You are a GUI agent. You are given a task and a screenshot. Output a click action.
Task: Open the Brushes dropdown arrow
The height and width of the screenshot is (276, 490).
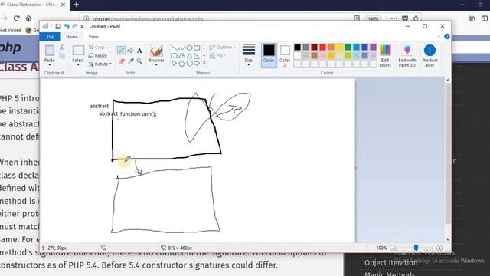pos(156,64)
